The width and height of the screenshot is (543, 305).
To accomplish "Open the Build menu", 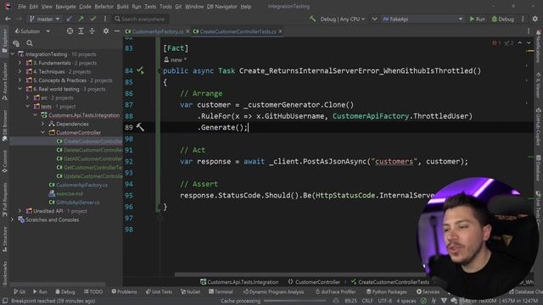I will click(122, 7).
